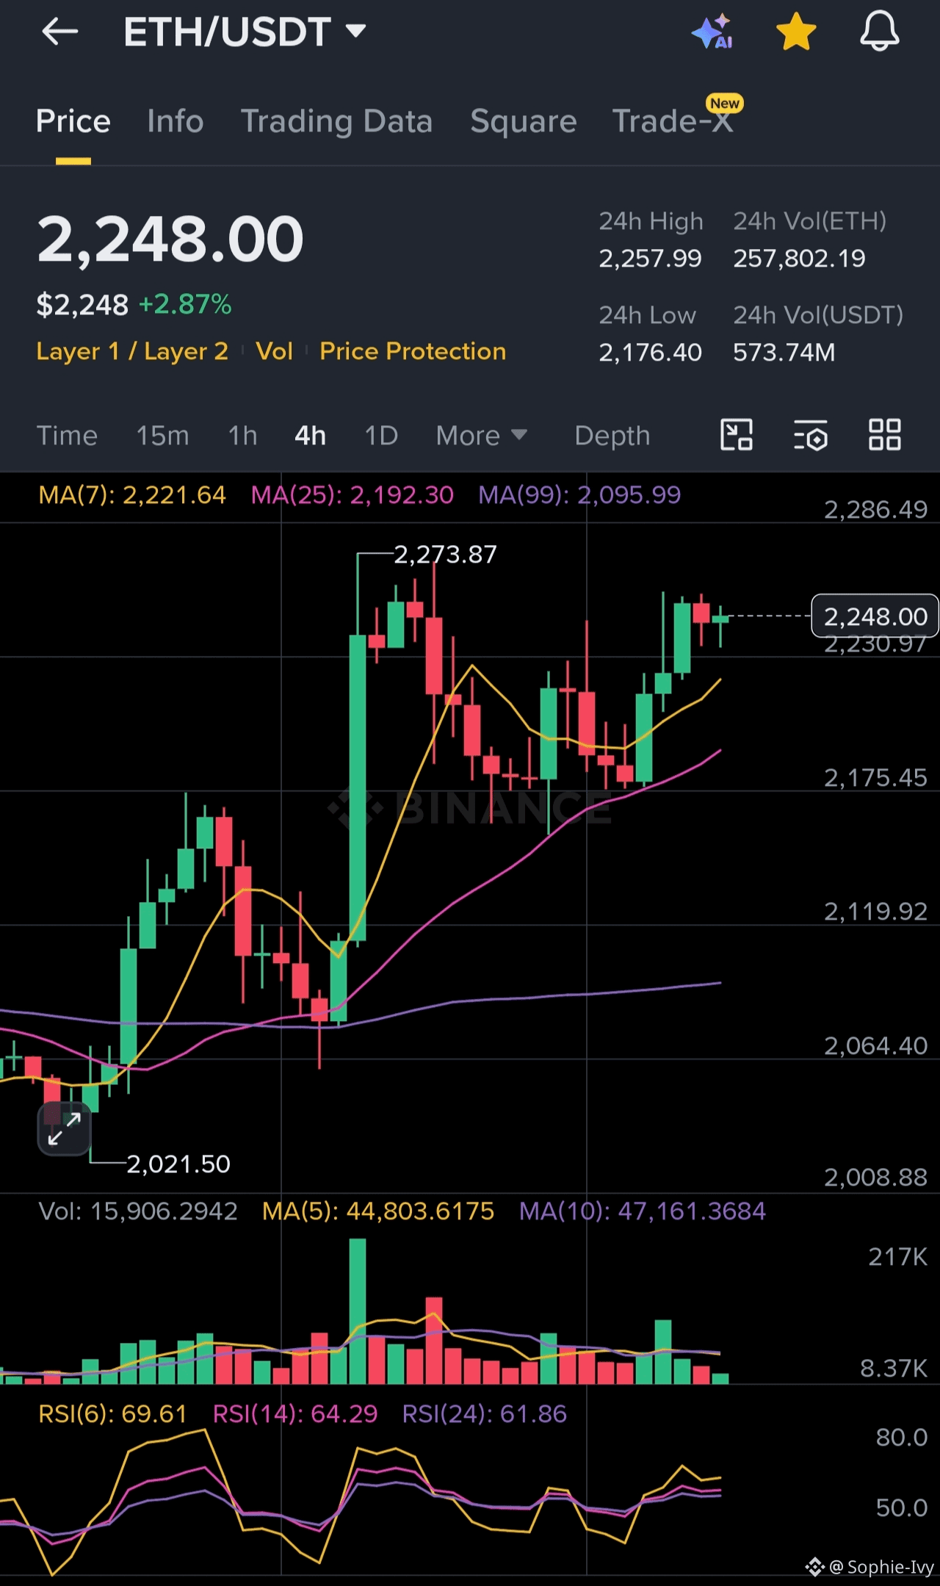Tap the volume MA(5): 44,803.6175 label

click(378, 1211)
